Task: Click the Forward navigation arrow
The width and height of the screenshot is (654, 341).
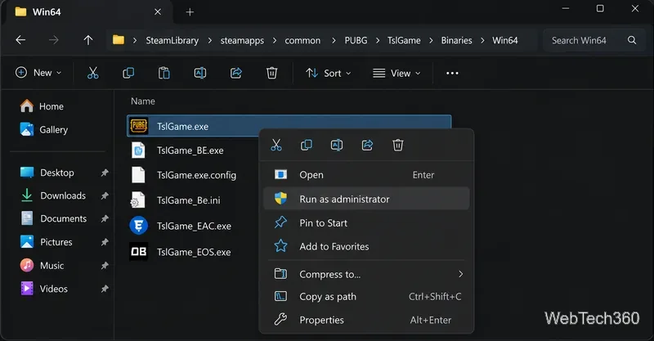Action: tap(54, 40)
